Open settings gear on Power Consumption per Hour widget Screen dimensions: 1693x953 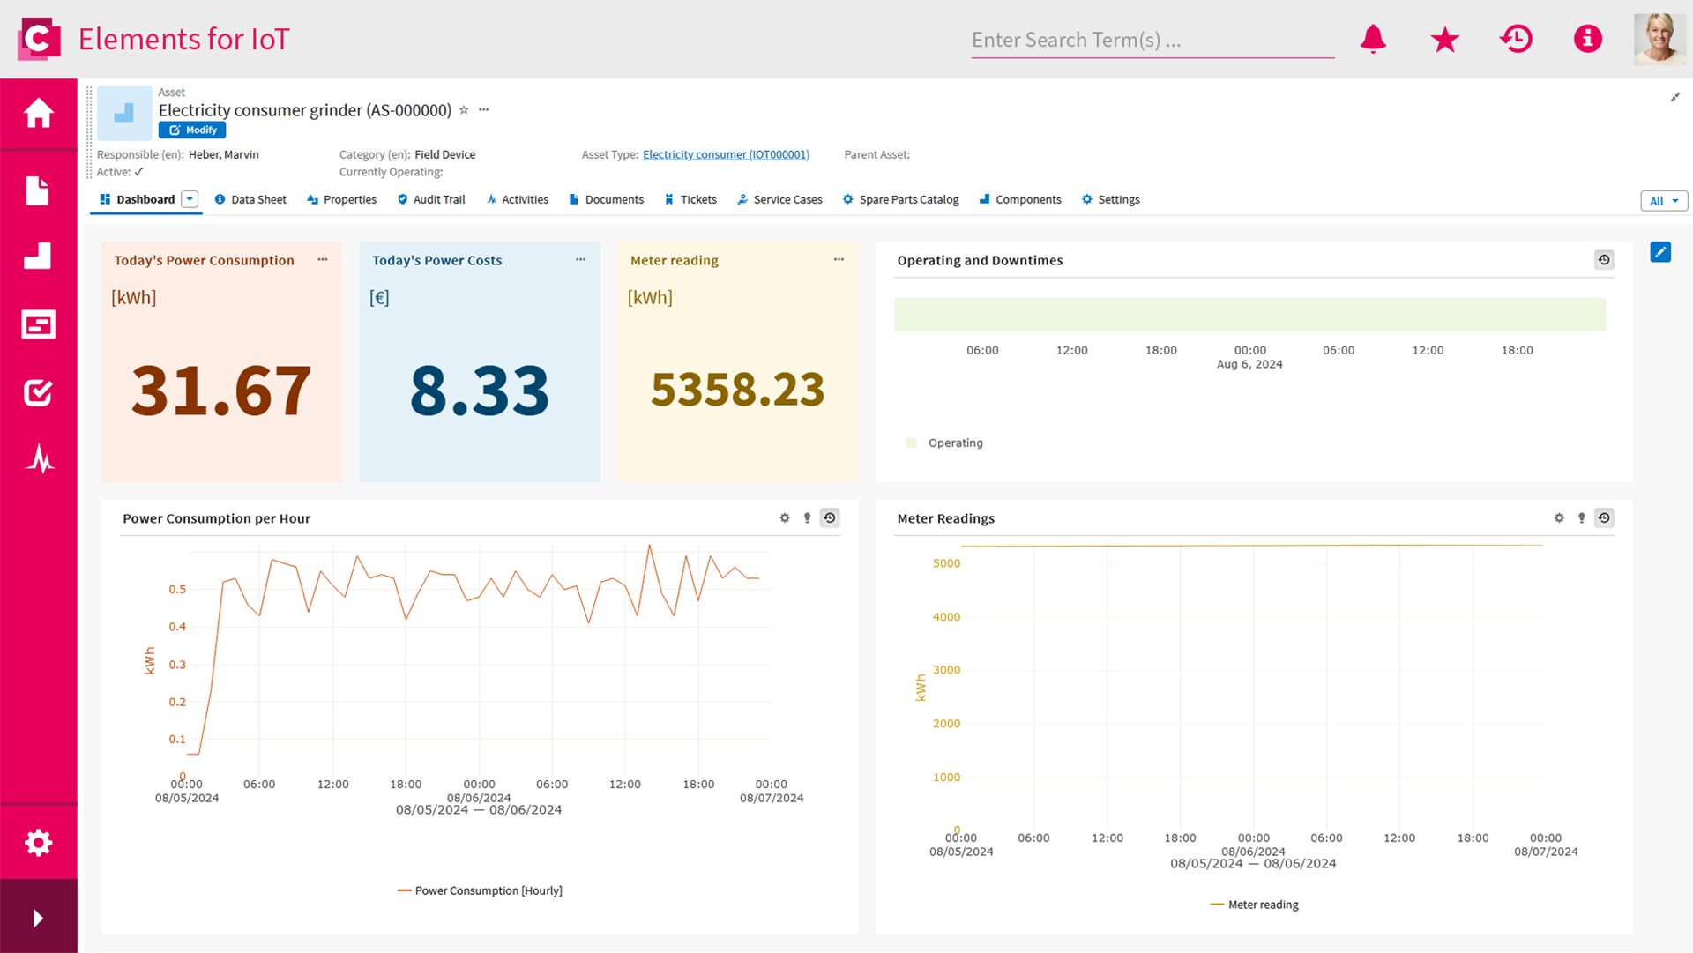(x=784, y=518)
